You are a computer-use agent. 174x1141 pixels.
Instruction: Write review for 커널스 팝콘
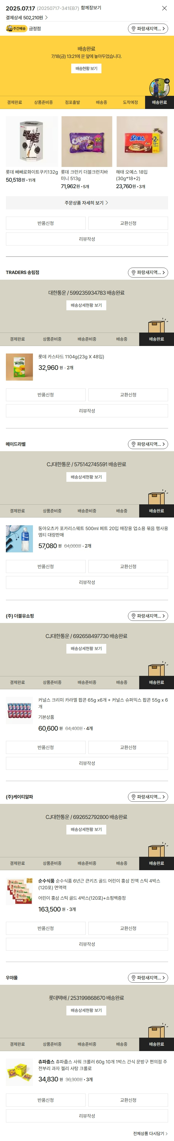click(x=87, y=763)
